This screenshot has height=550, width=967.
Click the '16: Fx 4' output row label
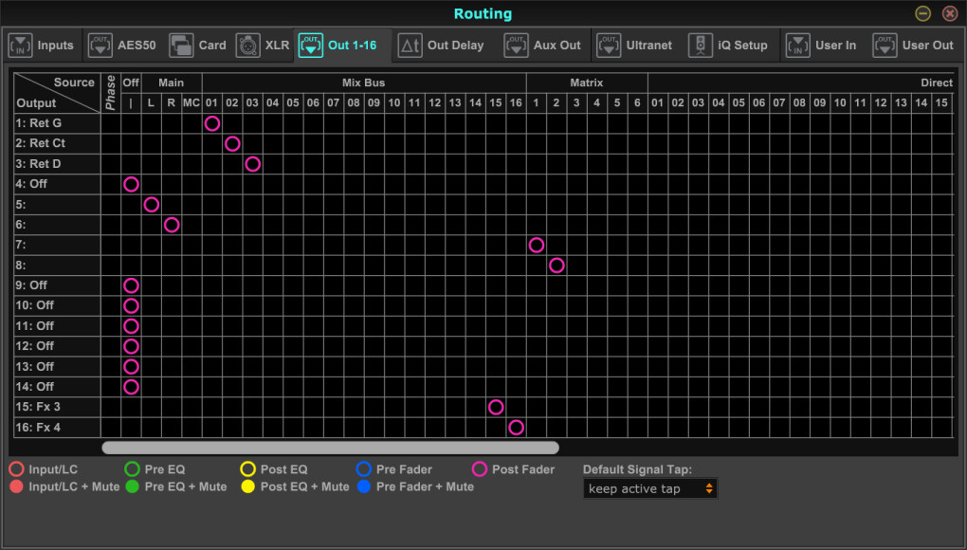point(57,428)
